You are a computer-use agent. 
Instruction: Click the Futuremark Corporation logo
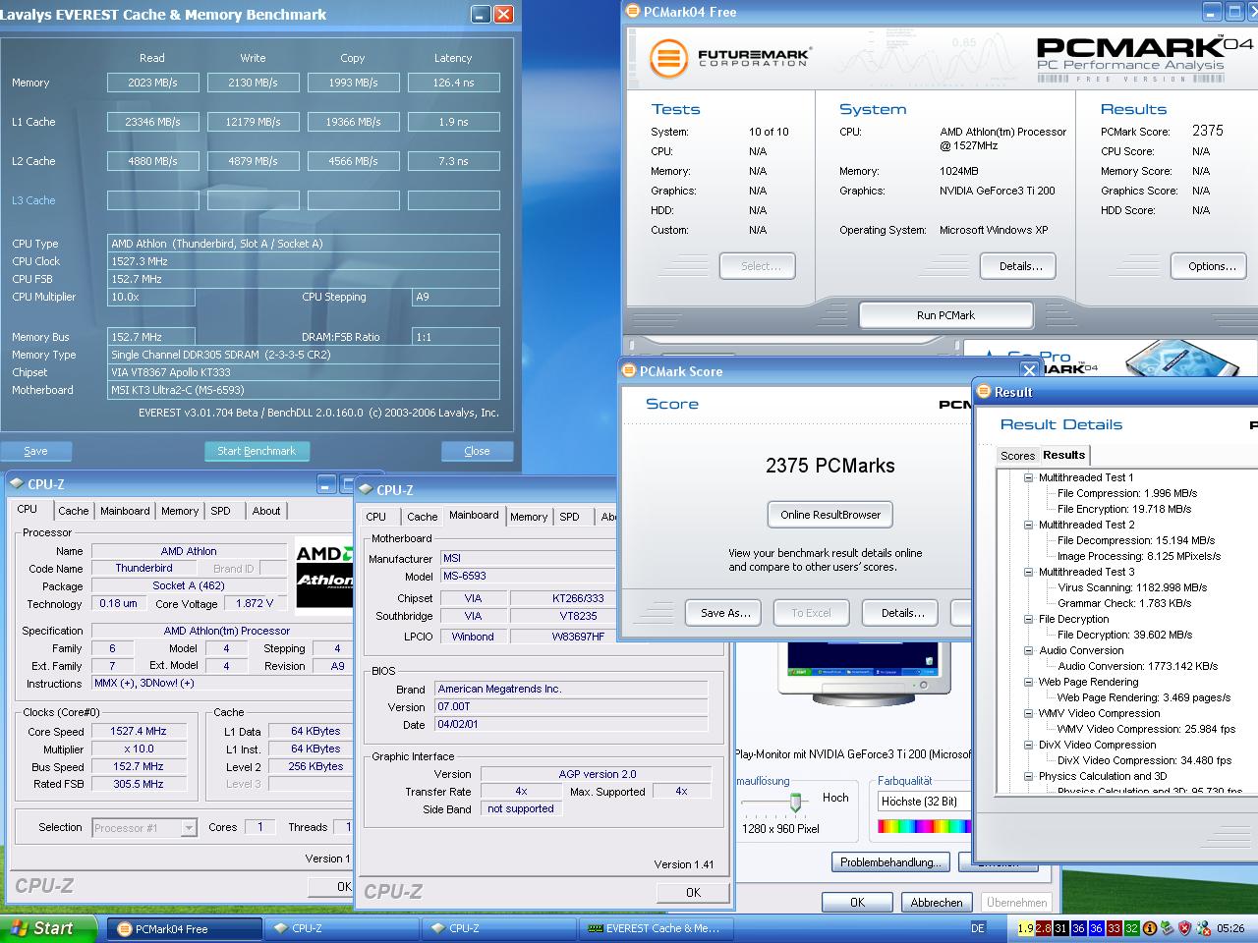(731, 59)
